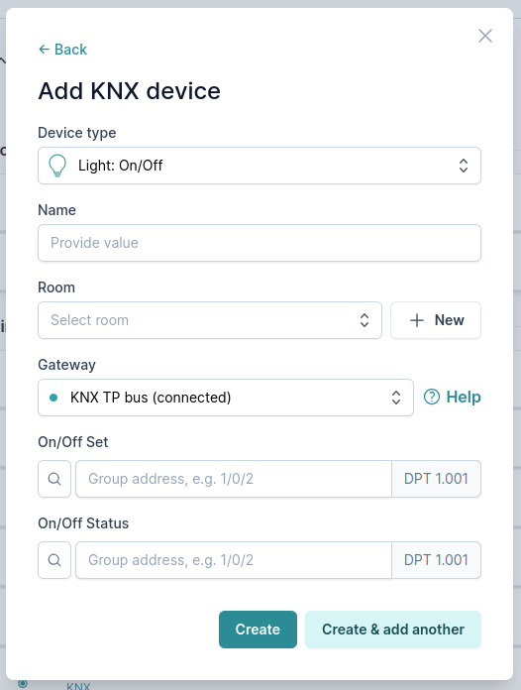521x690 pixels.
Task: Click the search icon beside On/Off Set
Action: click(x=54, y=479)
